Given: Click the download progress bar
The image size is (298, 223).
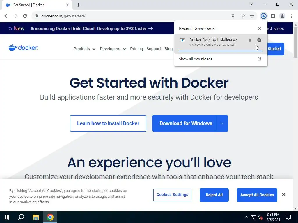Looking at the screenshot, I should coord(221,51).
